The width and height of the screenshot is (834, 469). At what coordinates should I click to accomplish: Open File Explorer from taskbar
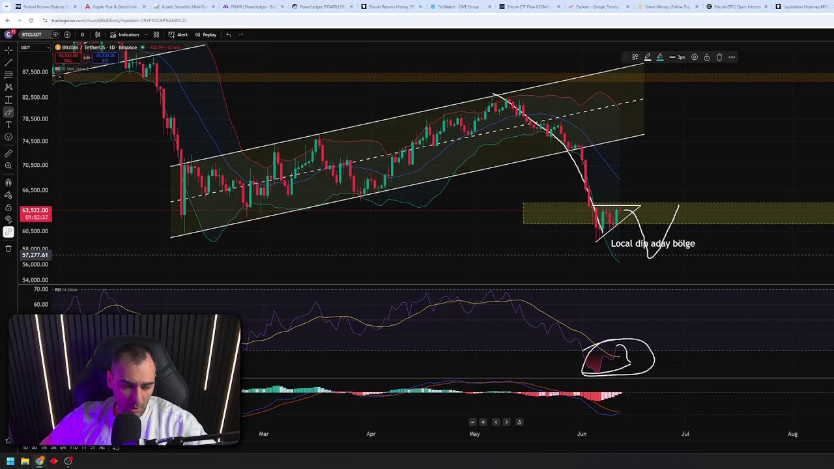click(25, 461)
